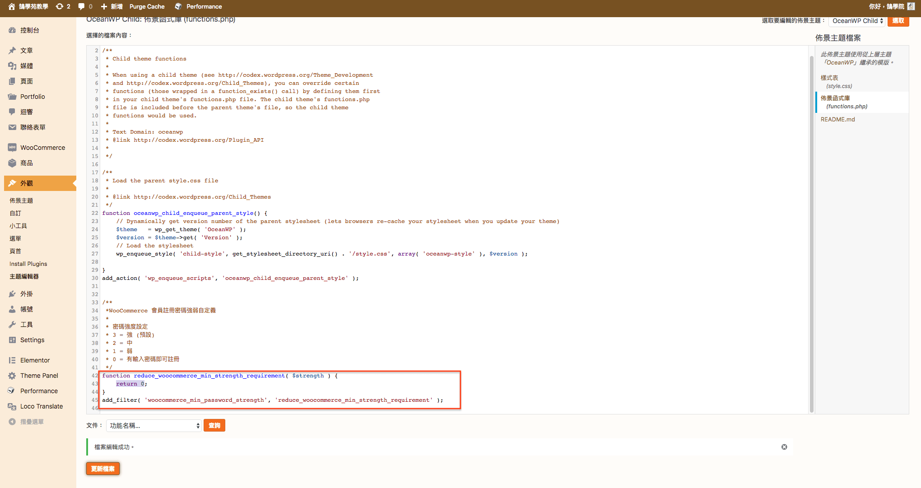Open the user avatar at top right

[x=911, y=6]
